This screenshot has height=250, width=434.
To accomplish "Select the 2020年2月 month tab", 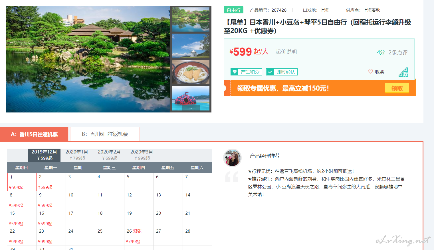I will pos(109,155).
